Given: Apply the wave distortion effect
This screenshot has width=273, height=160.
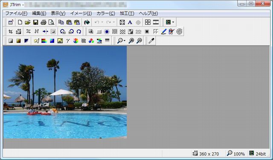Looking at the screenshot, I should (x=122, y=32).
